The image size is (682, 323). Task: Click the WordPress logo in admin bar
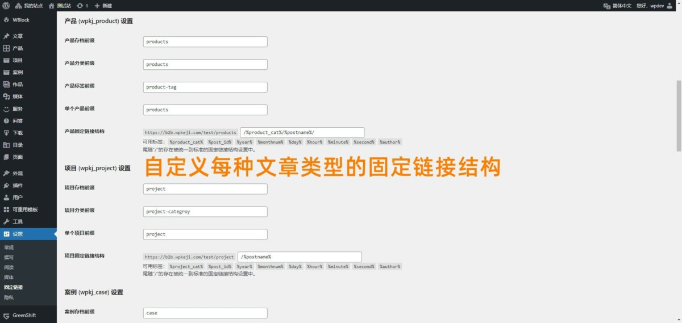pyautogui.click(x=6, y=6)
